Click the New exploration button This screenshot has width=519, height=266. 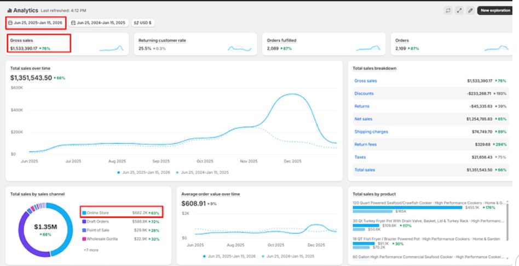point(495,10)
